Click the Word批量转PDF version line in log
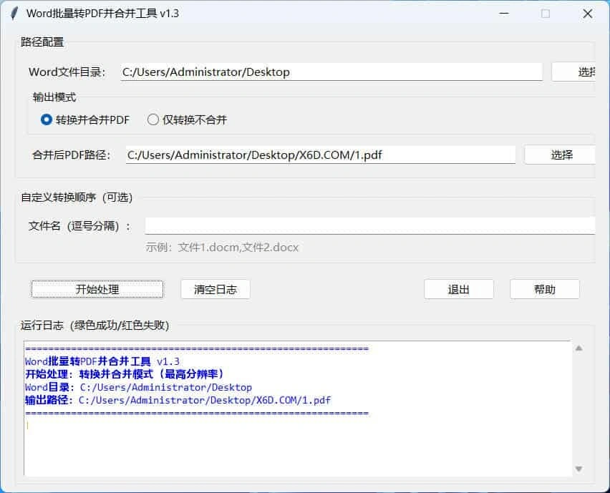 (107, 361)
